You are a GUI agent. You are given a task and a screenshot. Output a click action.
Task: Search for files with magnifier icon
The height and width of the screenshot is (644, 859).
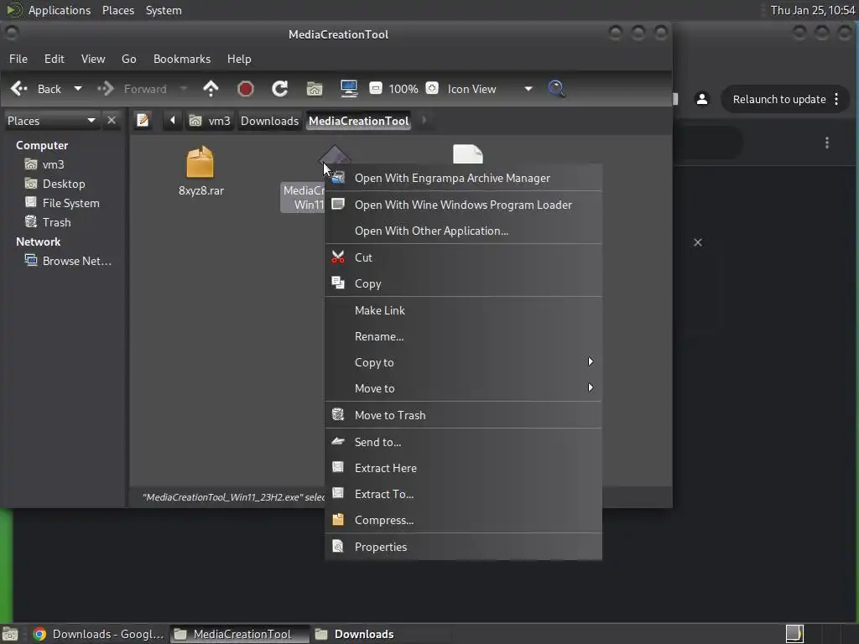[x=556, y=89]
